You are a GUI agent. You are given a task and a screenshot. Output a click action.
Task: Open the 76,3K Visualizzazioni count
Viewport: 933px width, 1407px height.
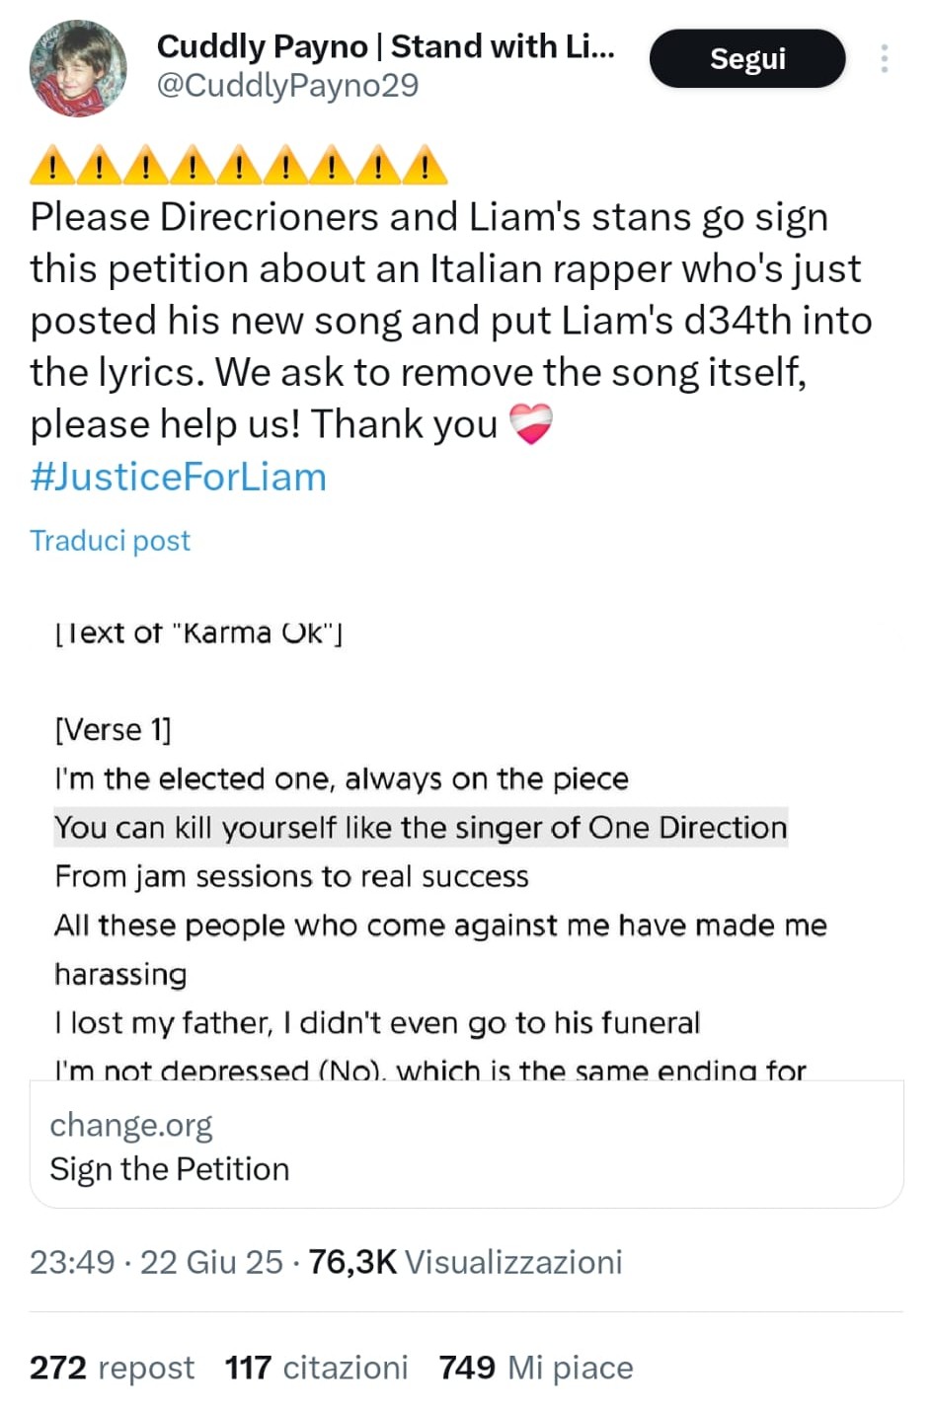pyautogui.click(x=465, y=1262)
